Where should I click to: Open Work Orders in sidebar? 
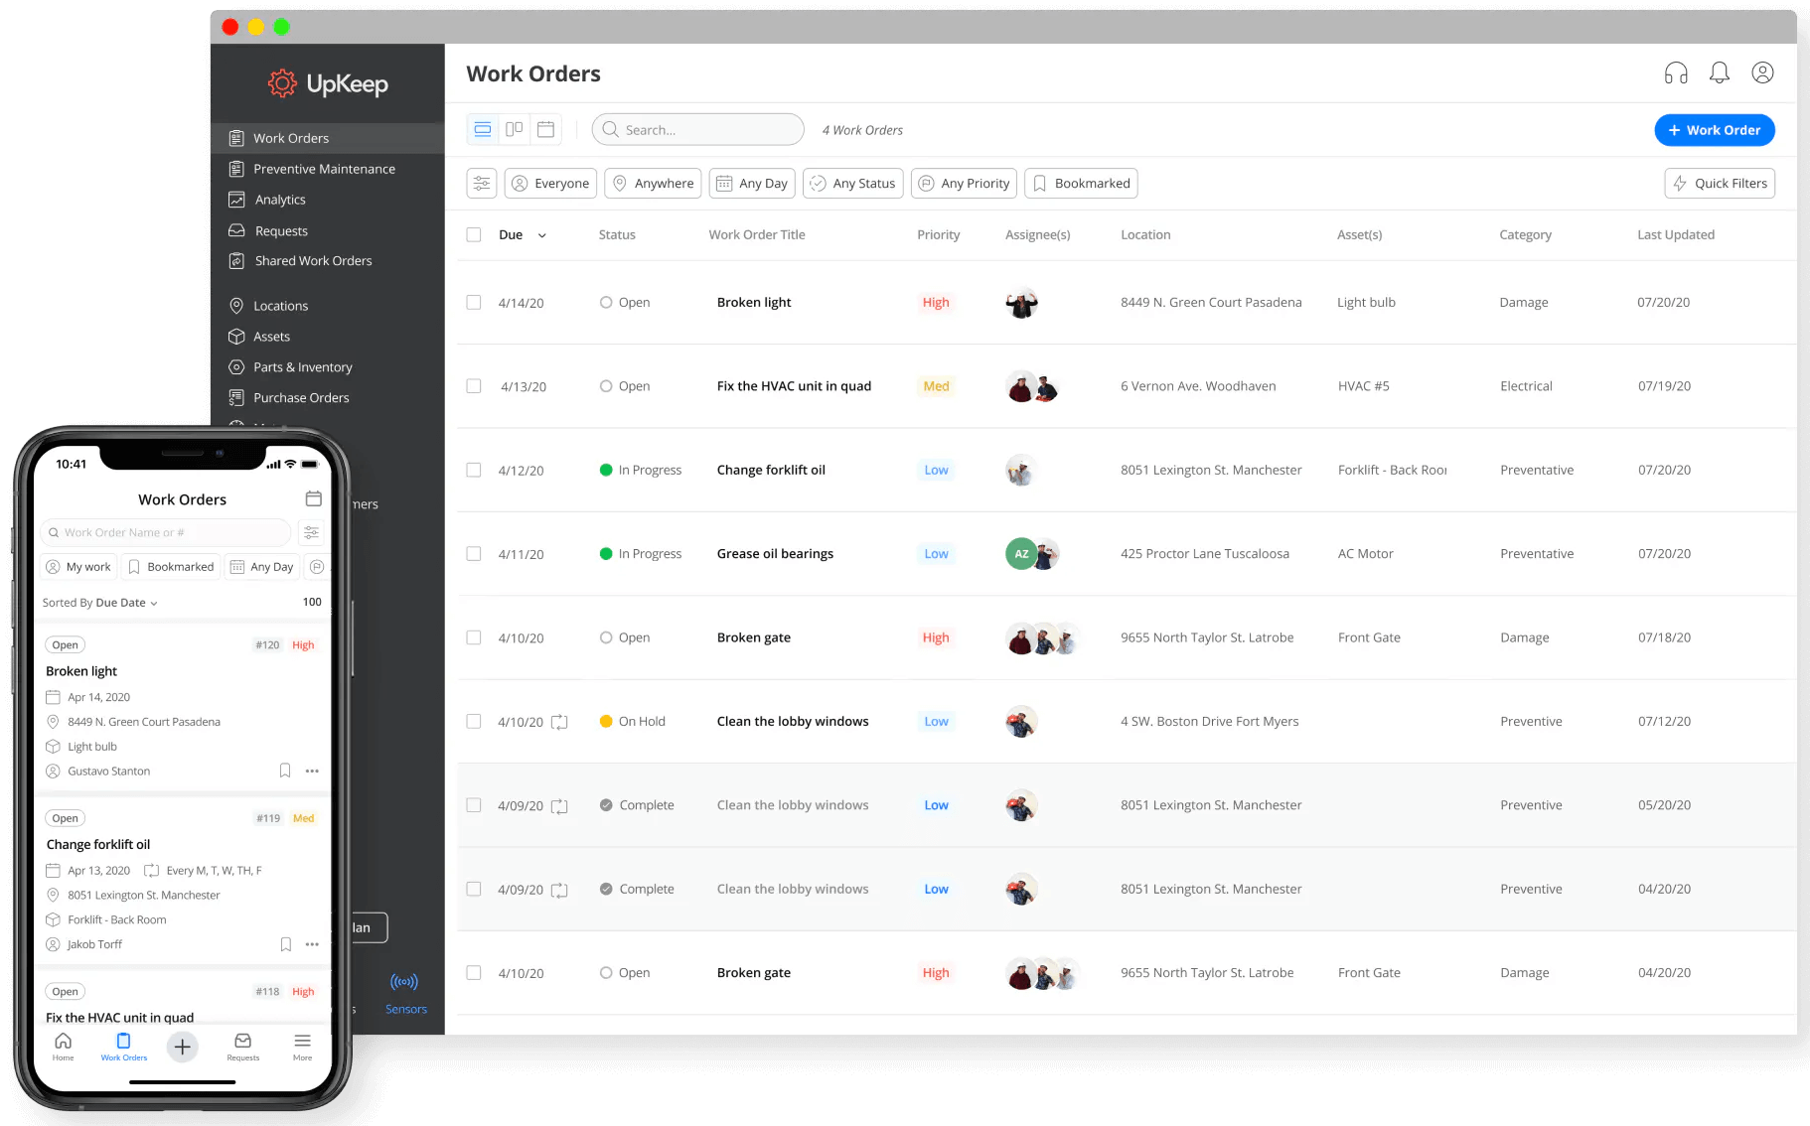(x=328, y=138)
